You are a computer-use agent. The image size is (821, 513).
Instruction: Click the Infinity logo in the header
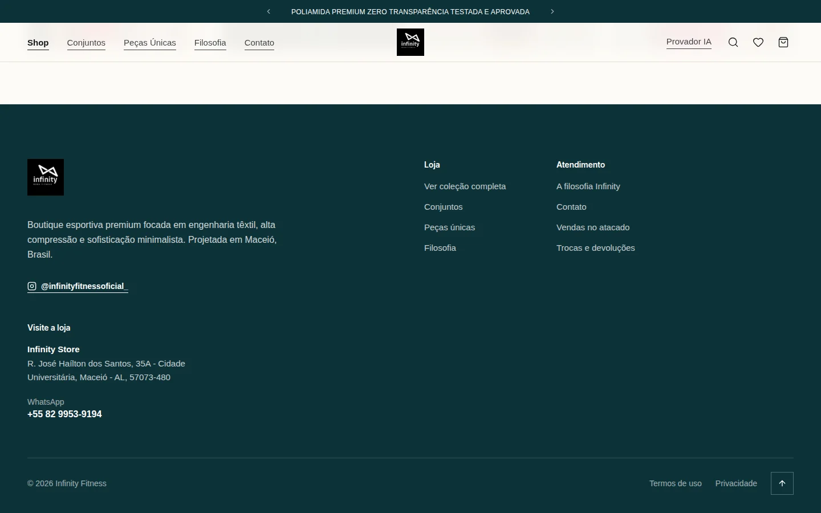pos(410,42)
